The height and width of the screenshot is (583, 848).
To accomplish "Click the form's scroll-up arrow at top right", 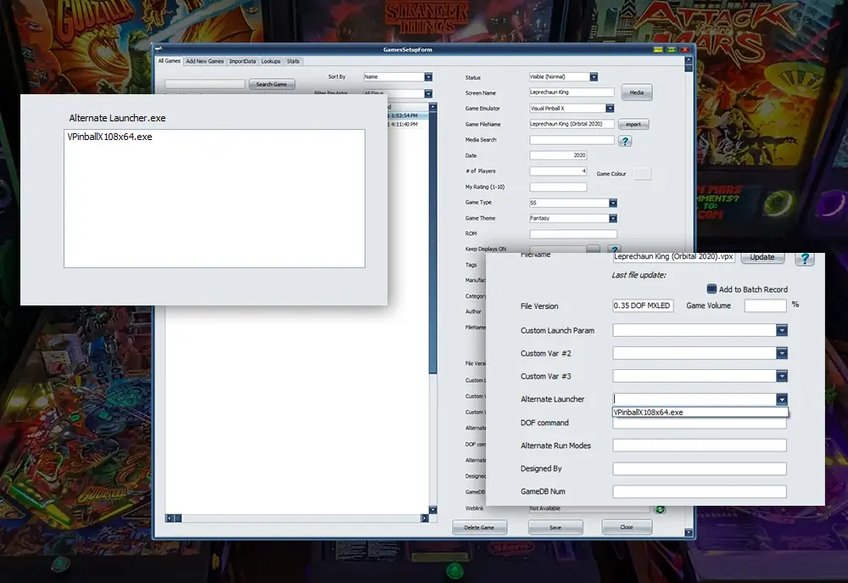I will (x=689, y=60).
